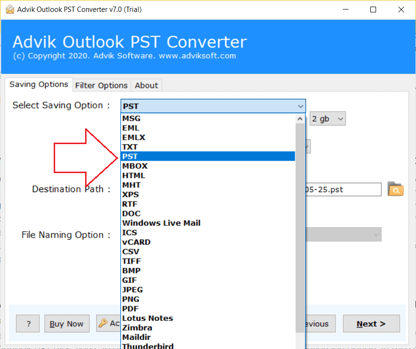Choose MBOX from the format list
Screen dimensions: 416x349
click(x=135, y=166)
